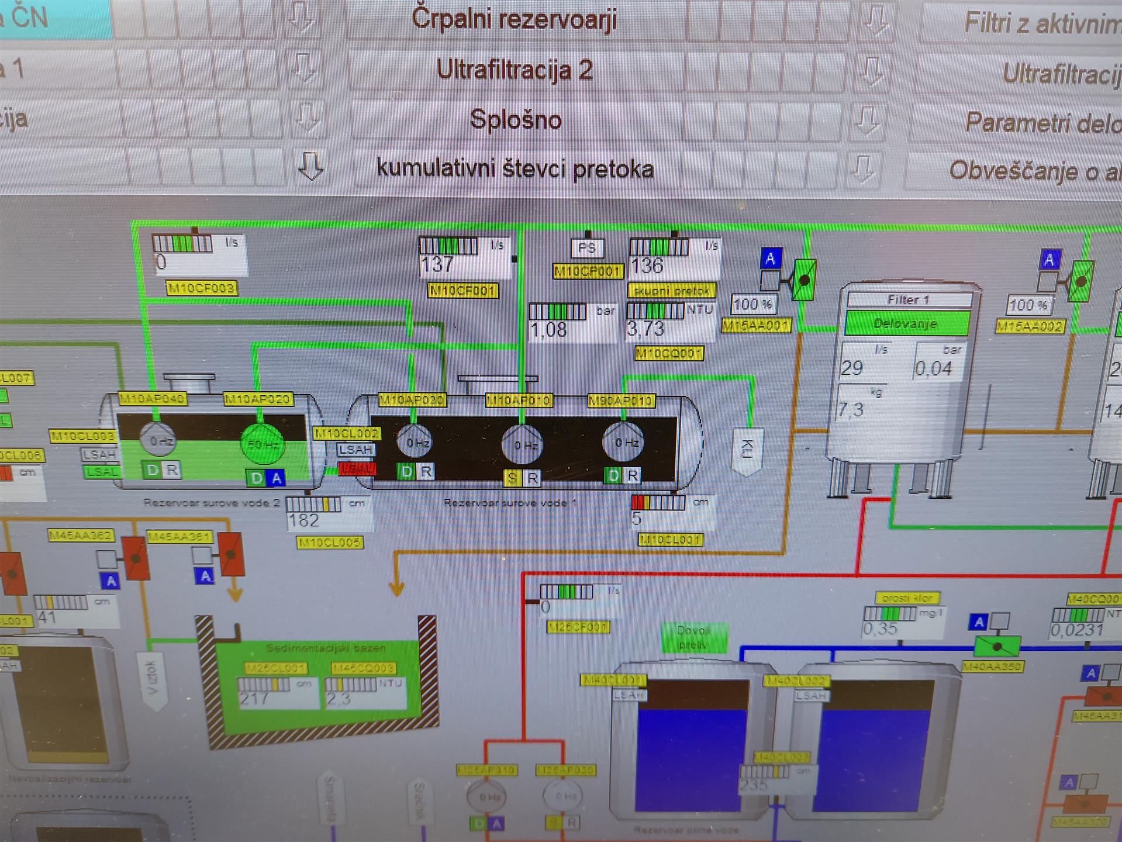Toggle the yellow S button under M10AP010
Image resolution: width=1122 pixels, height=842 pixels.
pos(512,478)
